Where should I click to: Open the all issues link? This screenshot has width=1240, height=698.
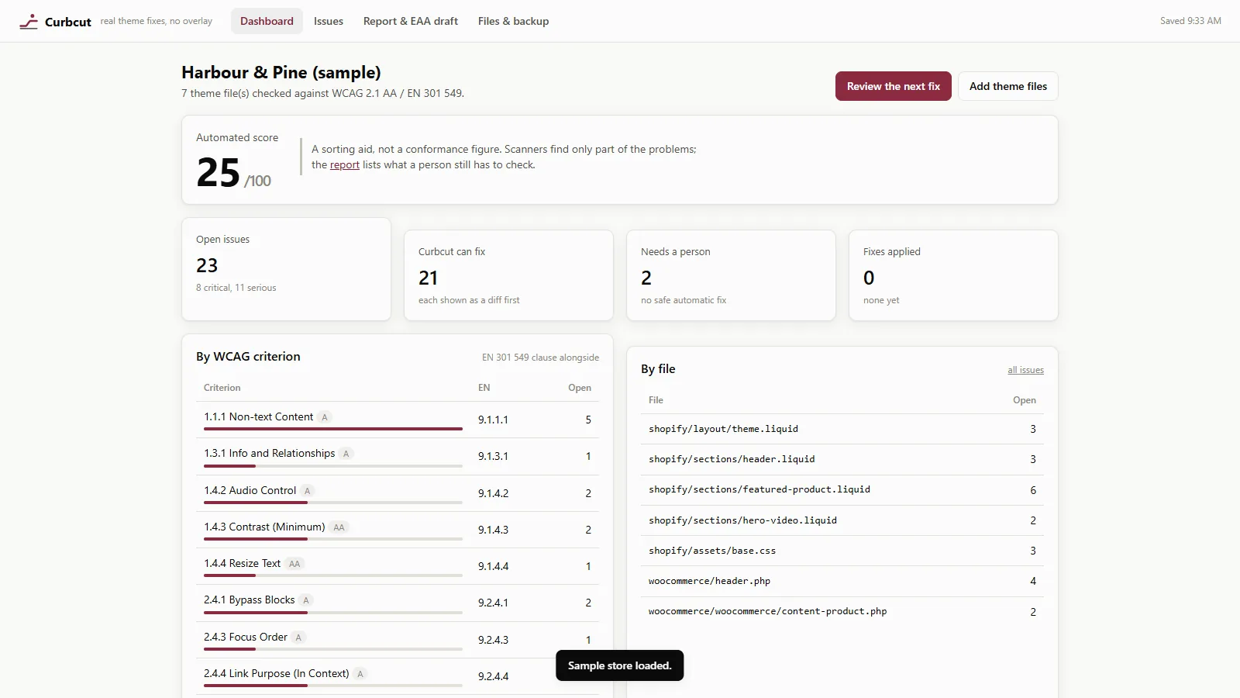tap(1025, 370)
